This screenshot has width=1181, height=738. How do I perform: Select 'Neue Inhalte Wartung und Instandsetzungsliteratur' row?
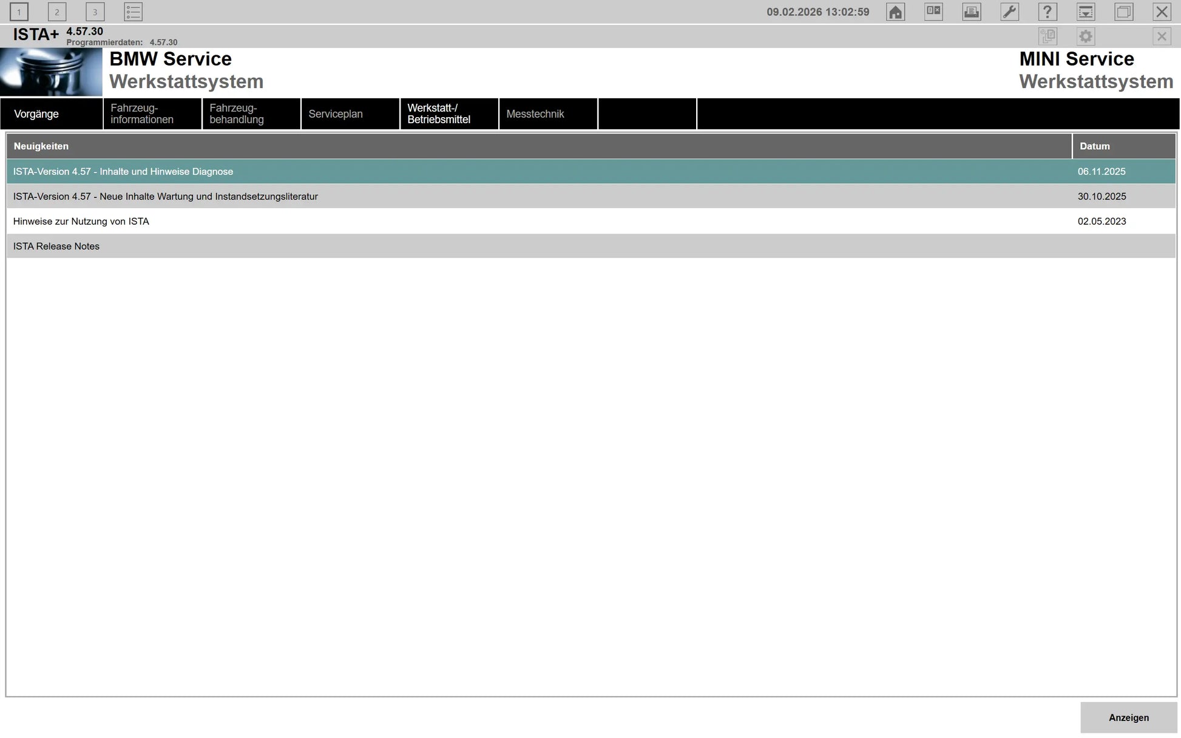coord(166,197)
